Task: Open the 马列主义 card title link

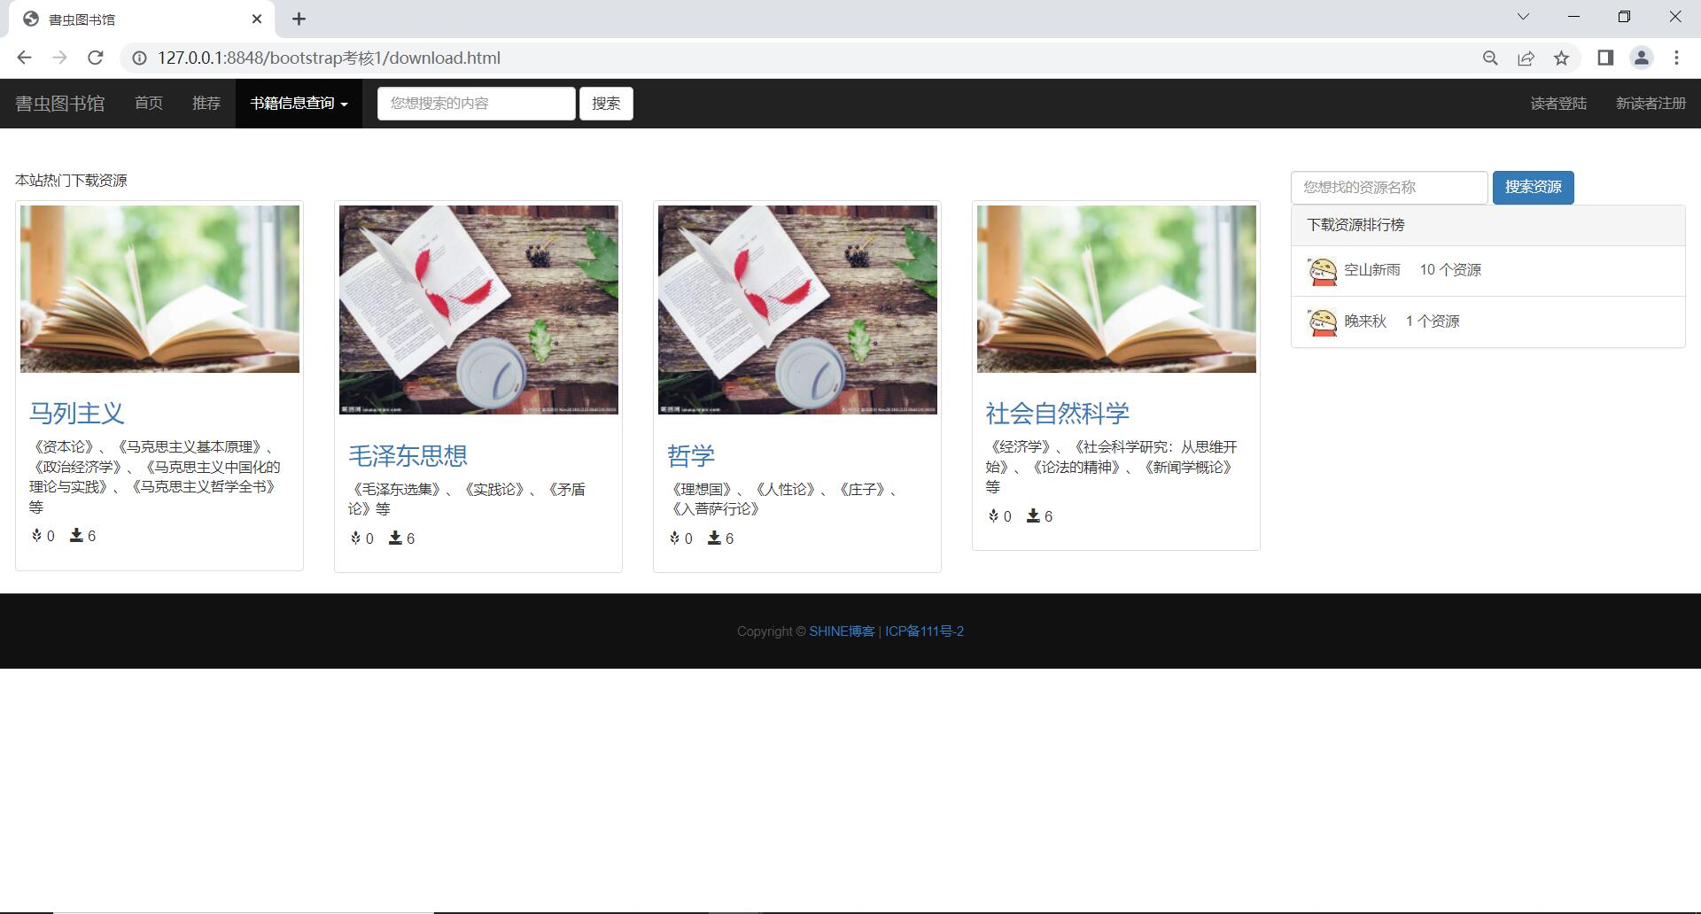Action: click(x=77, y=412)
